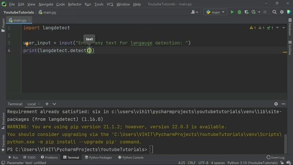Run the main configuration with green play icon
293x165 pixels.
tap(232, 12)
